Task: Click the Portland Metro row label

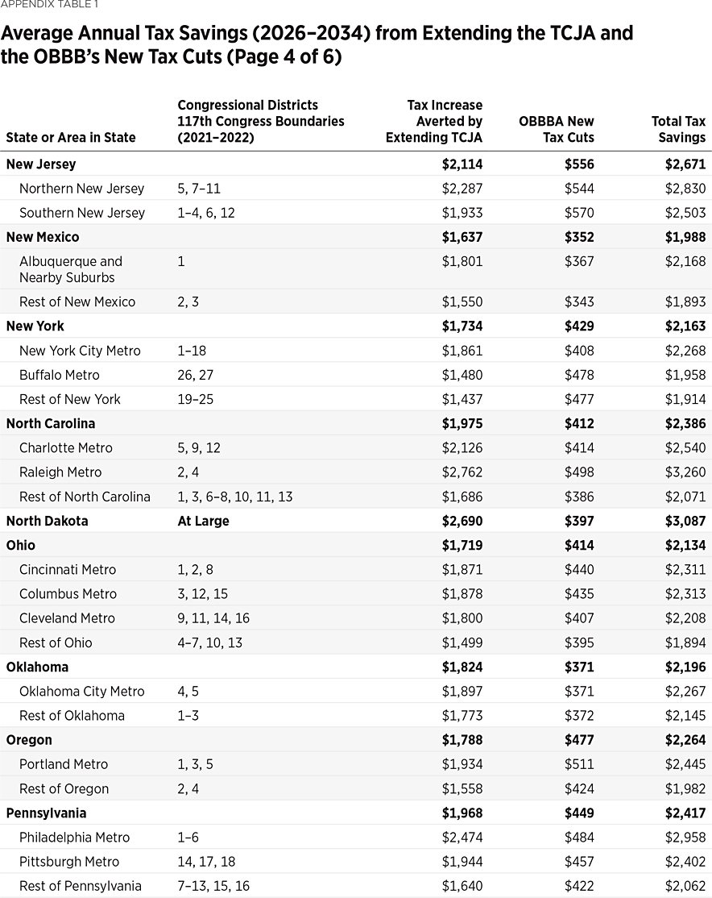Action: pos(64,764)
